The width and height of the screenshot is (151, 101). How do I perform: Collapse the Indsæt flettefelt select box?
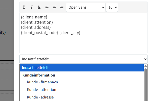pyautogui.click(x=83, y=59)
